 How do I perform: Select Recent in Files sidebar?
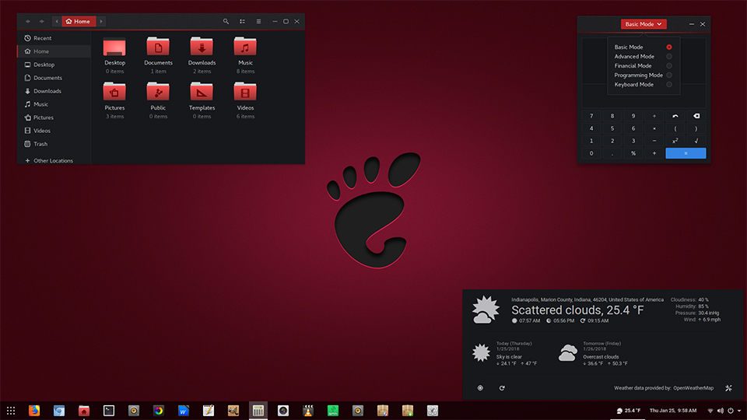pyautogui.click(x=54, y=38)
